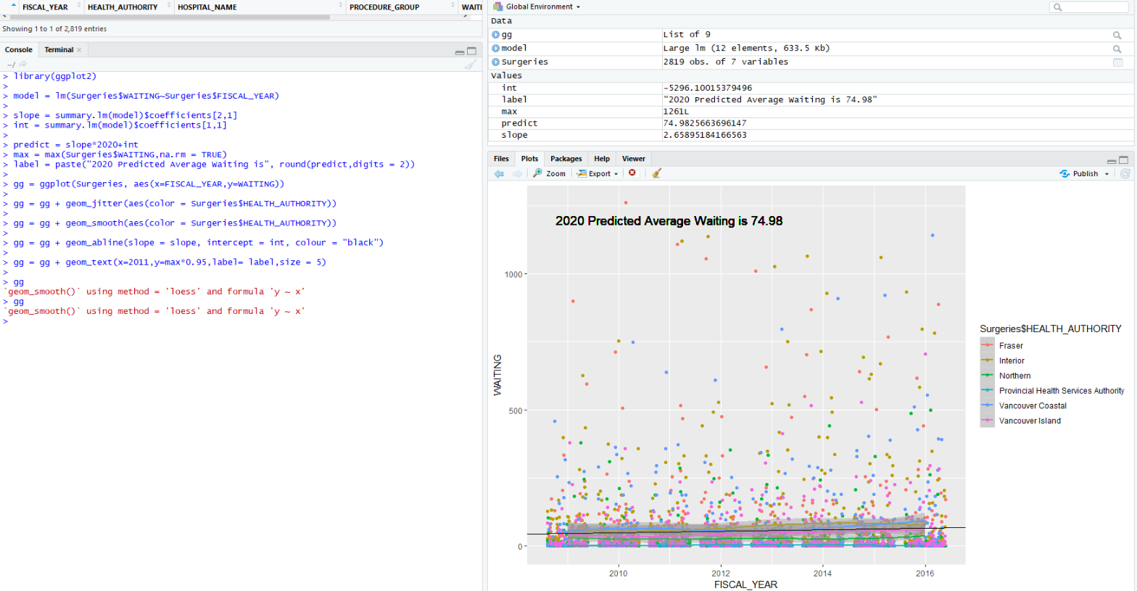Click 'Showing 1 to 1 of 2,819 entries'
This screenshot has height=591, width=1137.
click(54, 29)
